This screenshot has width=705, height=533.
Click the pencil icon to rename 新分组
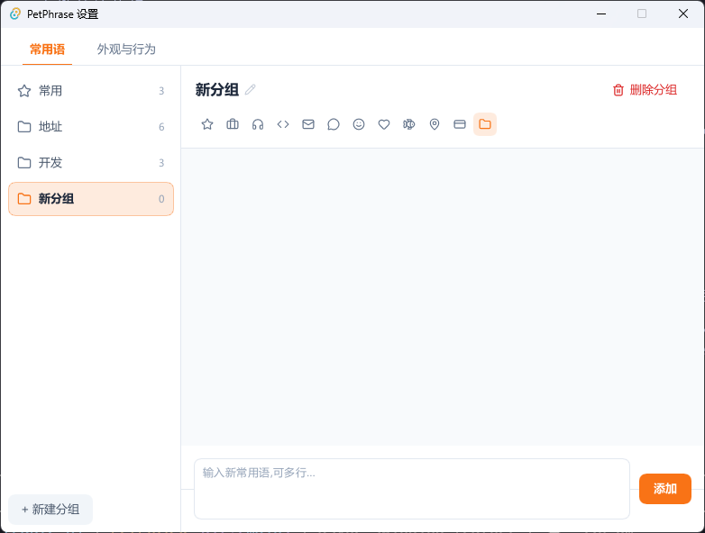251,90
